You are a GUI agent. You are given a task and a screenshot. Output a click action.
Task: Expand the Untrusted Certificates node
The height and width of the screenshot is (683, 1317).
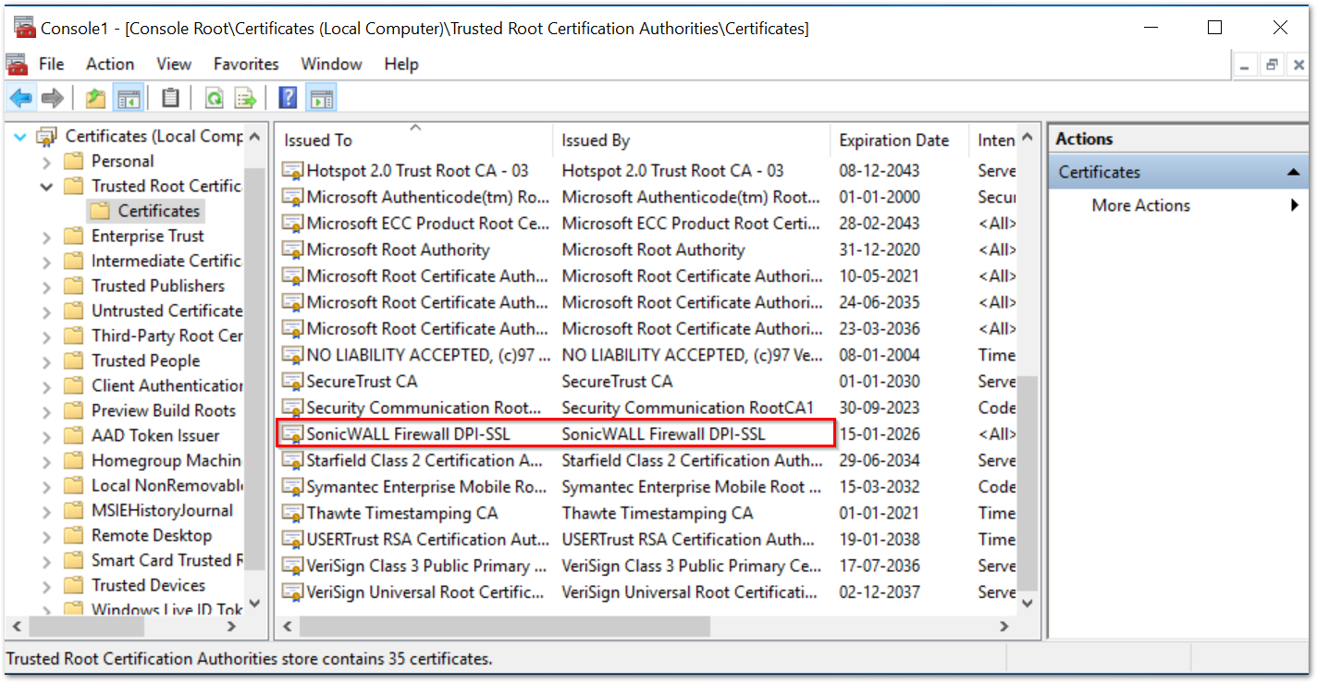(x=46, y=311)
